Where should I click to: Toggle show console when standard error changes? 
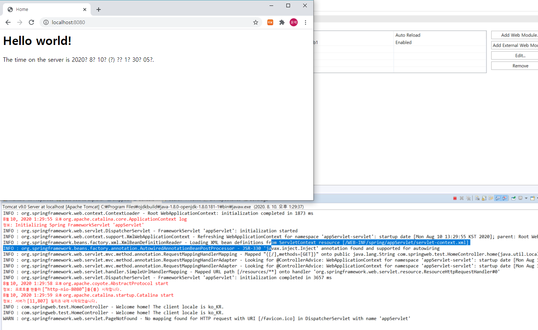point(504,198)
